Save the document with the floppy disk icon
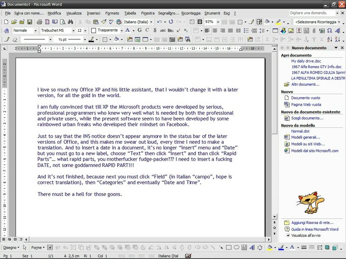346x259 pixels. (29, 22)
